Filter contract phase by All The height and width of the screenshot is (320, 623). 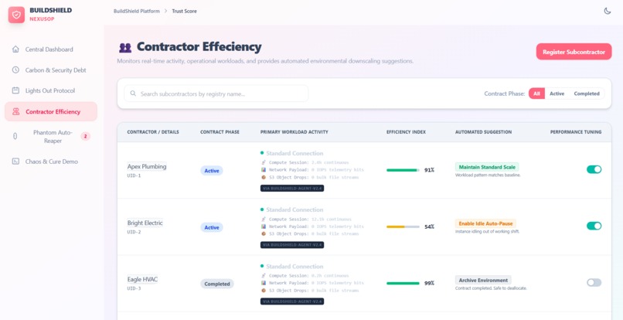point(536,94)
